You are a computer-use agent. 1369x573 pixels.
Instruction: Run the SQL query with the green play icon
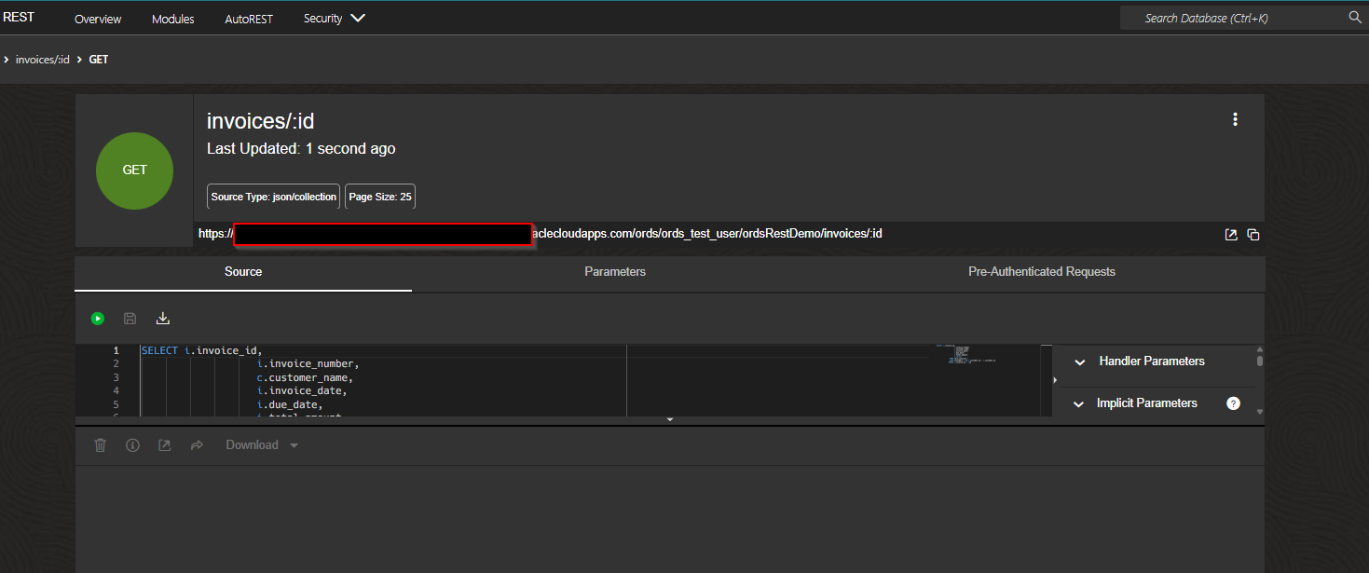point(97,318)
